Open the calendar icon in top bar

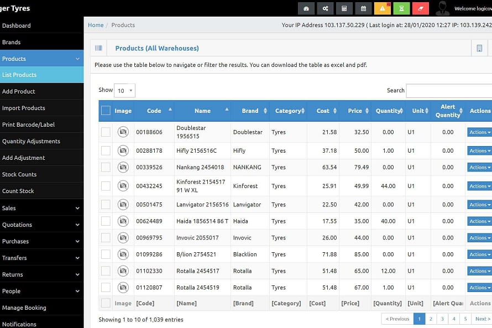pos(363,8)
